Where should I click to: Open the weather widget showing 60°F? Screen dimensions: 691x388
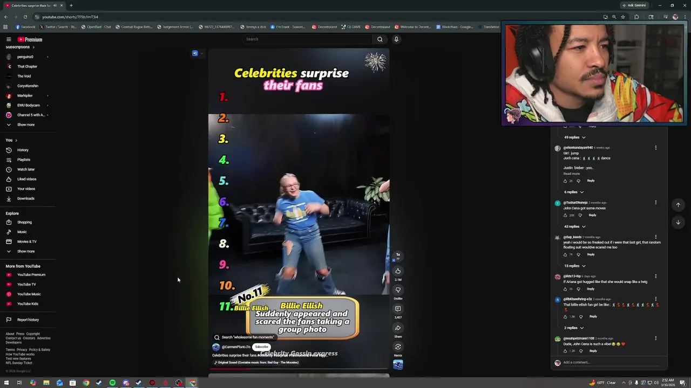603,383
